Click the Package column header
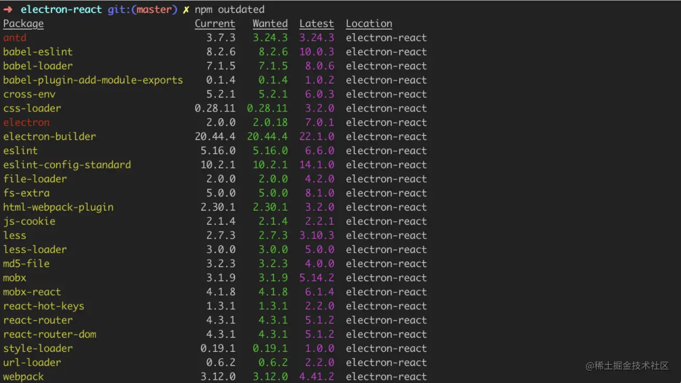This screenshot has height=383, width=681. point(23,24)
